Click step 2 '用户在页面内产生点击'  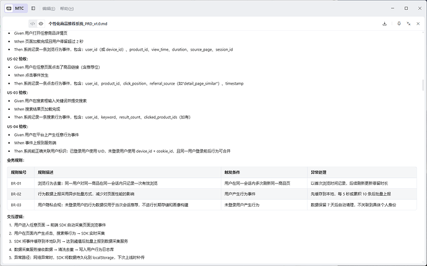59,233
